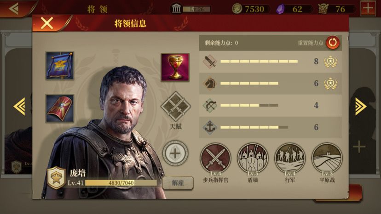Viewport: 381px width, 214px height.
Task: Click the red plus button for resources
Action: 368,8
